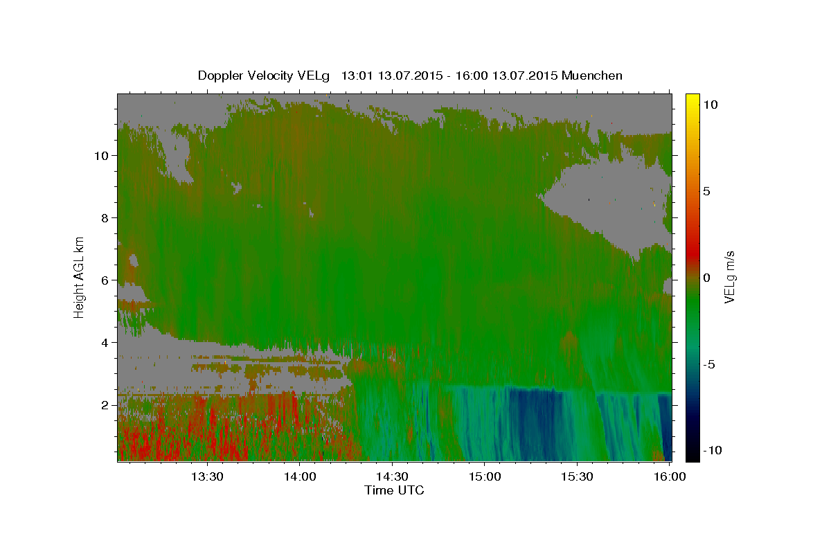The height and width of the screenshot is (554, 831).
Task: Click the 'VELg m/s' colorbar label
Action: click(x=729, y=276)
